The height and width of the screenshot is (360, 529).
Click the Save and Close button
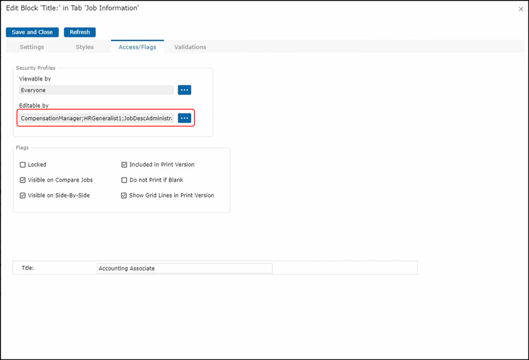[x=32, y=32]
